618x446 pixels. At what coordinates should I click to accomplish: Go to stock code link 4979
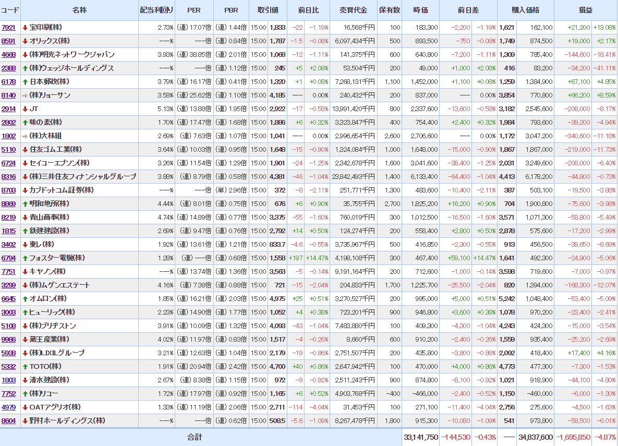tap(8, 407)
